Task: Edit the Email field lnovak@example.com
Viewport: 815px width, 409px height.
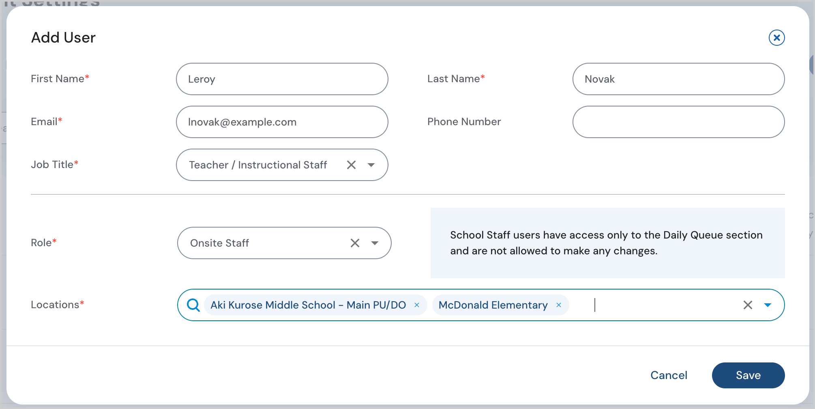Action: [x=282, y=122]
